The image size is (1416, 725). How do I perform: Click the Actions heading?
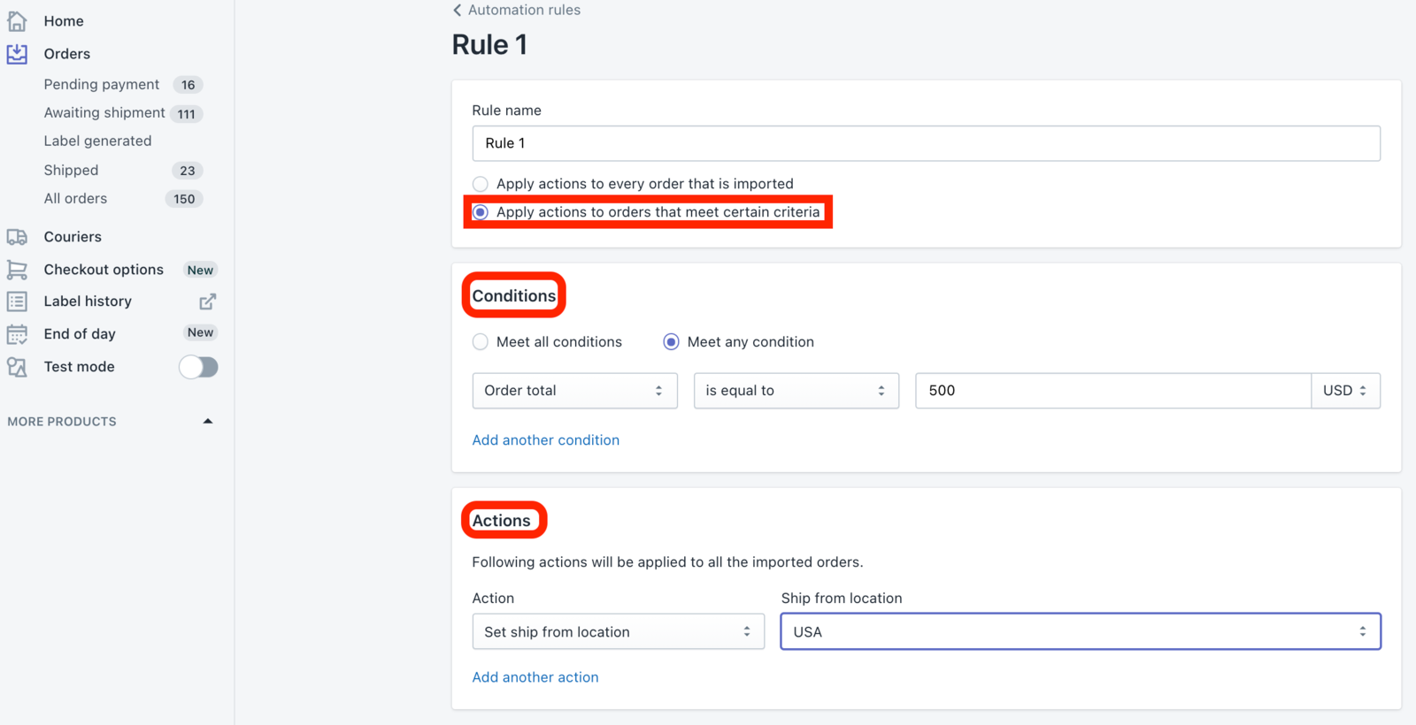click(x=501, y=521)
